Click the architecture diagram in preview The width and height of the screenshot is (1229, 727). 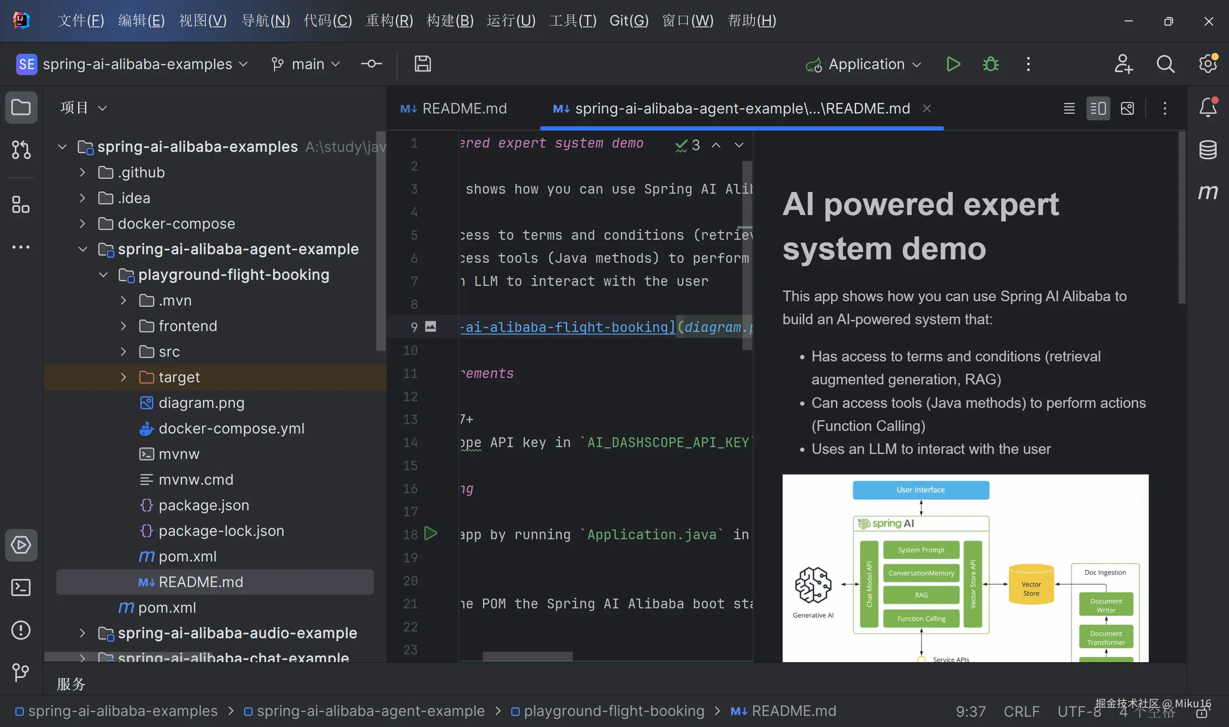[x=964, y=568]
